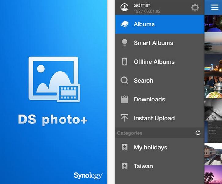
Task: Click the Categories section header
Action: (160, 133)
